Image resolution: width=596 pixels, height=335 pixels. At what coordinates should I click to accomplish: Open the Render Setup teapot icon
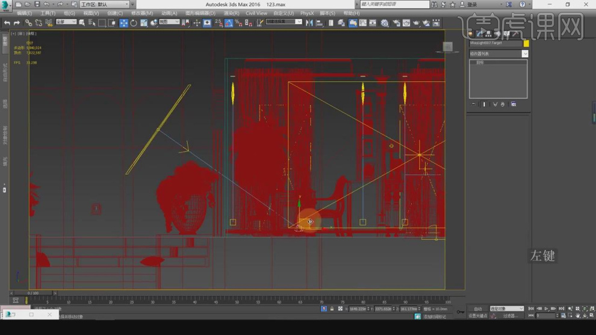coord(397,23)
